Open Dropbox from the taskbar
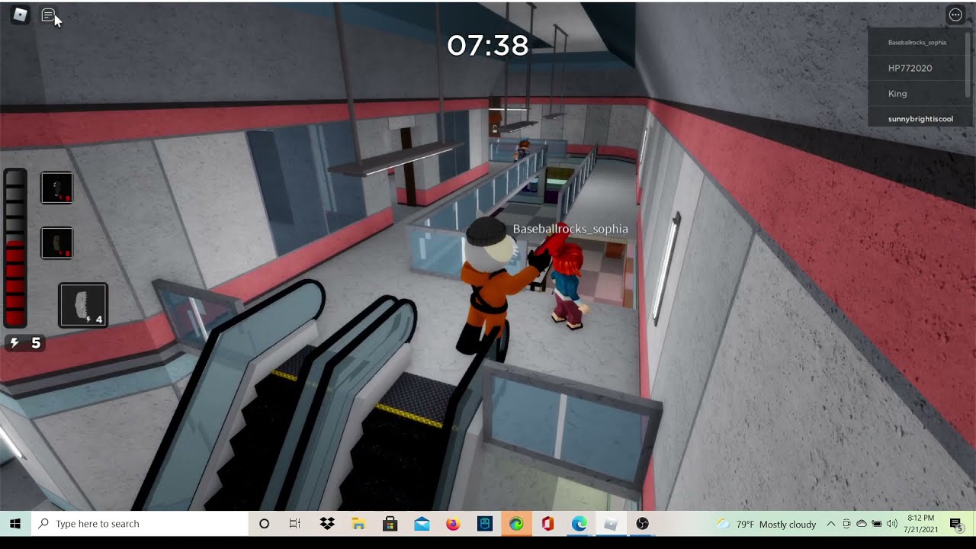This screenshot has width=976, height=549. pos(327,524)
